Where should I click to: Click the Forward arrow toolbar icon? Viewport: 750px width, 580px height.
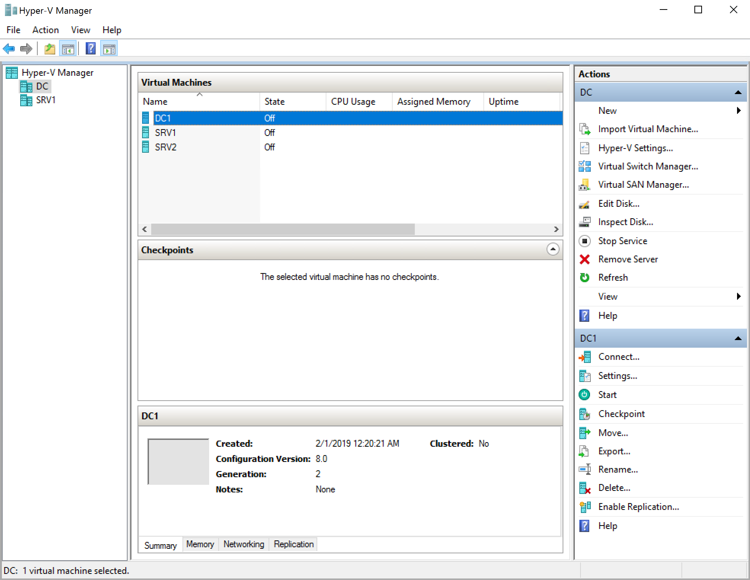[26, 49]
